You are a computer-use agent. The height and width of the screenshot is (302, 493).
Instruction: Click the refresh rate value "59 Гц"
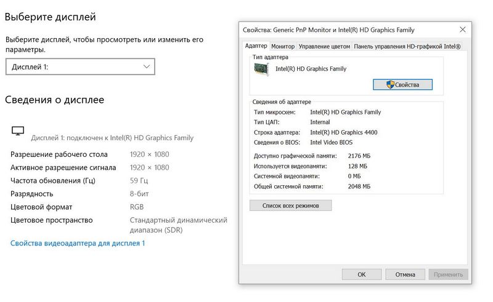click(139, 180)
